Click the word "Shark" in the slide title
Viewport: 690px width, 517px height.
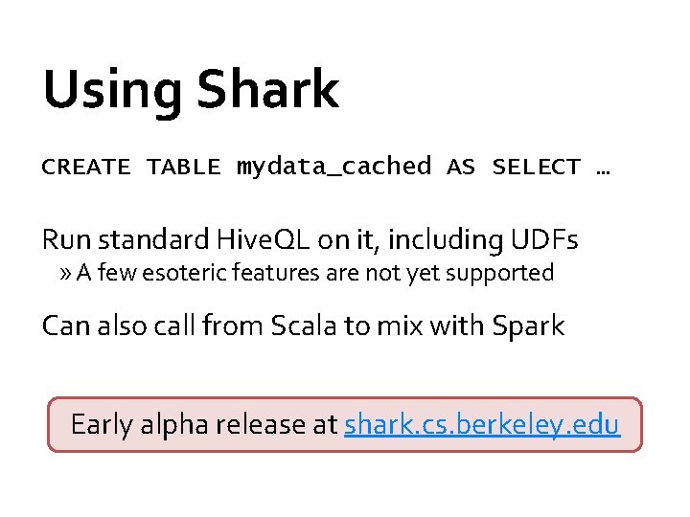[267, 90]
